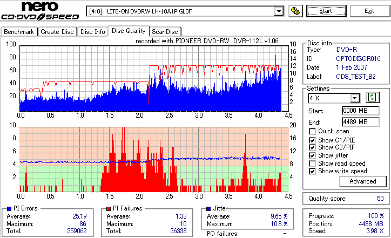Click the Nero CD-DVD Speed logo
391x238 pixels.
[x=40, y=11]
